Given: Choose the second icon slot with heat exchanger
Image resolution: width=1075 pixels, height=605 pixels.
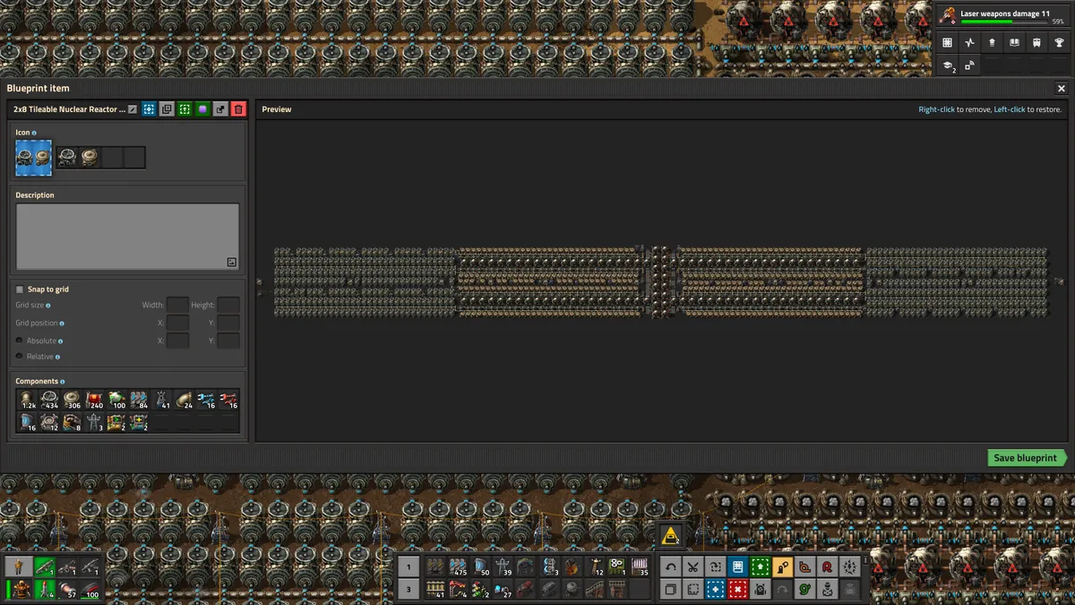Looking at the screenshot, I should pos(90,158).
